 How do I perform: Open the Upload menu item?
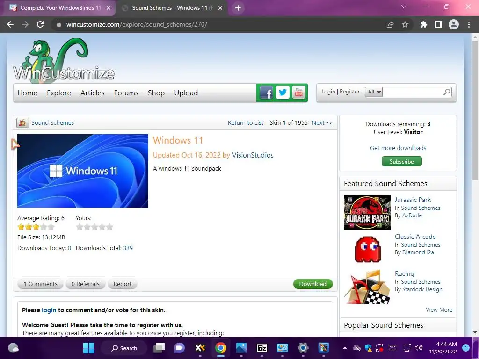186,93
